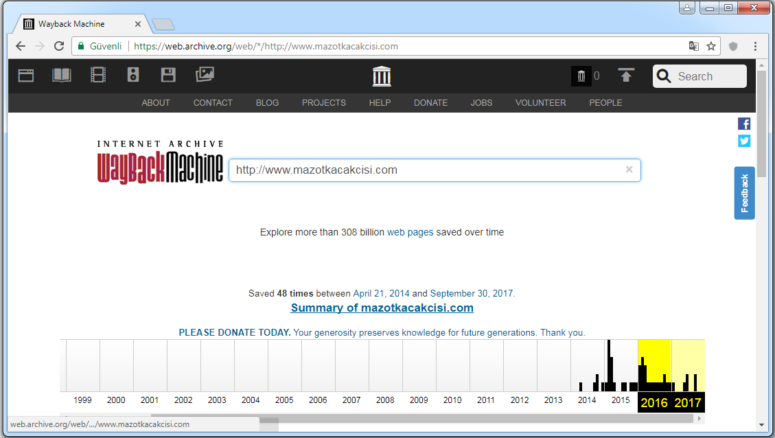Viewport: 775px width, 438px height.
Task: Open Summary of mazotkacakcisi.com link
Action: [382, 308]
